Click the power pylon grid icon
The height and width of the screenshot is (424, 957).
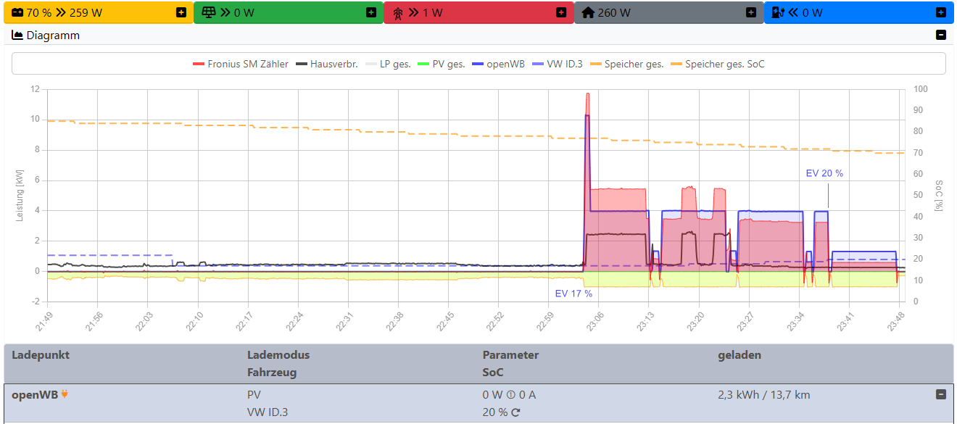tap(397, 12)
